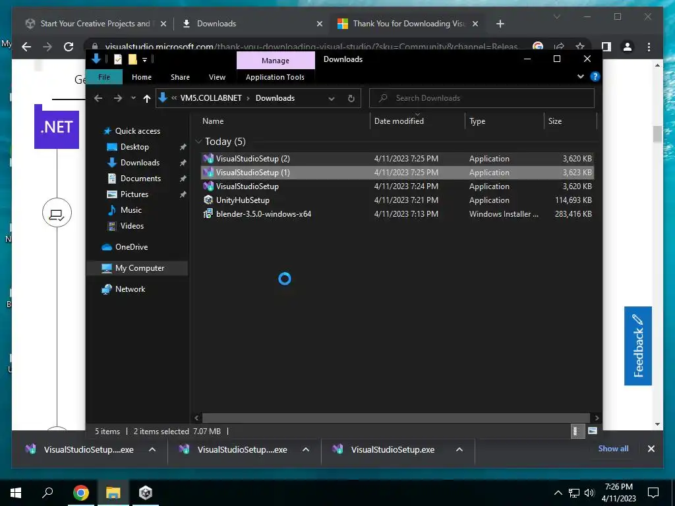Open the Share ribbon tab

click(x=180, y=77)
